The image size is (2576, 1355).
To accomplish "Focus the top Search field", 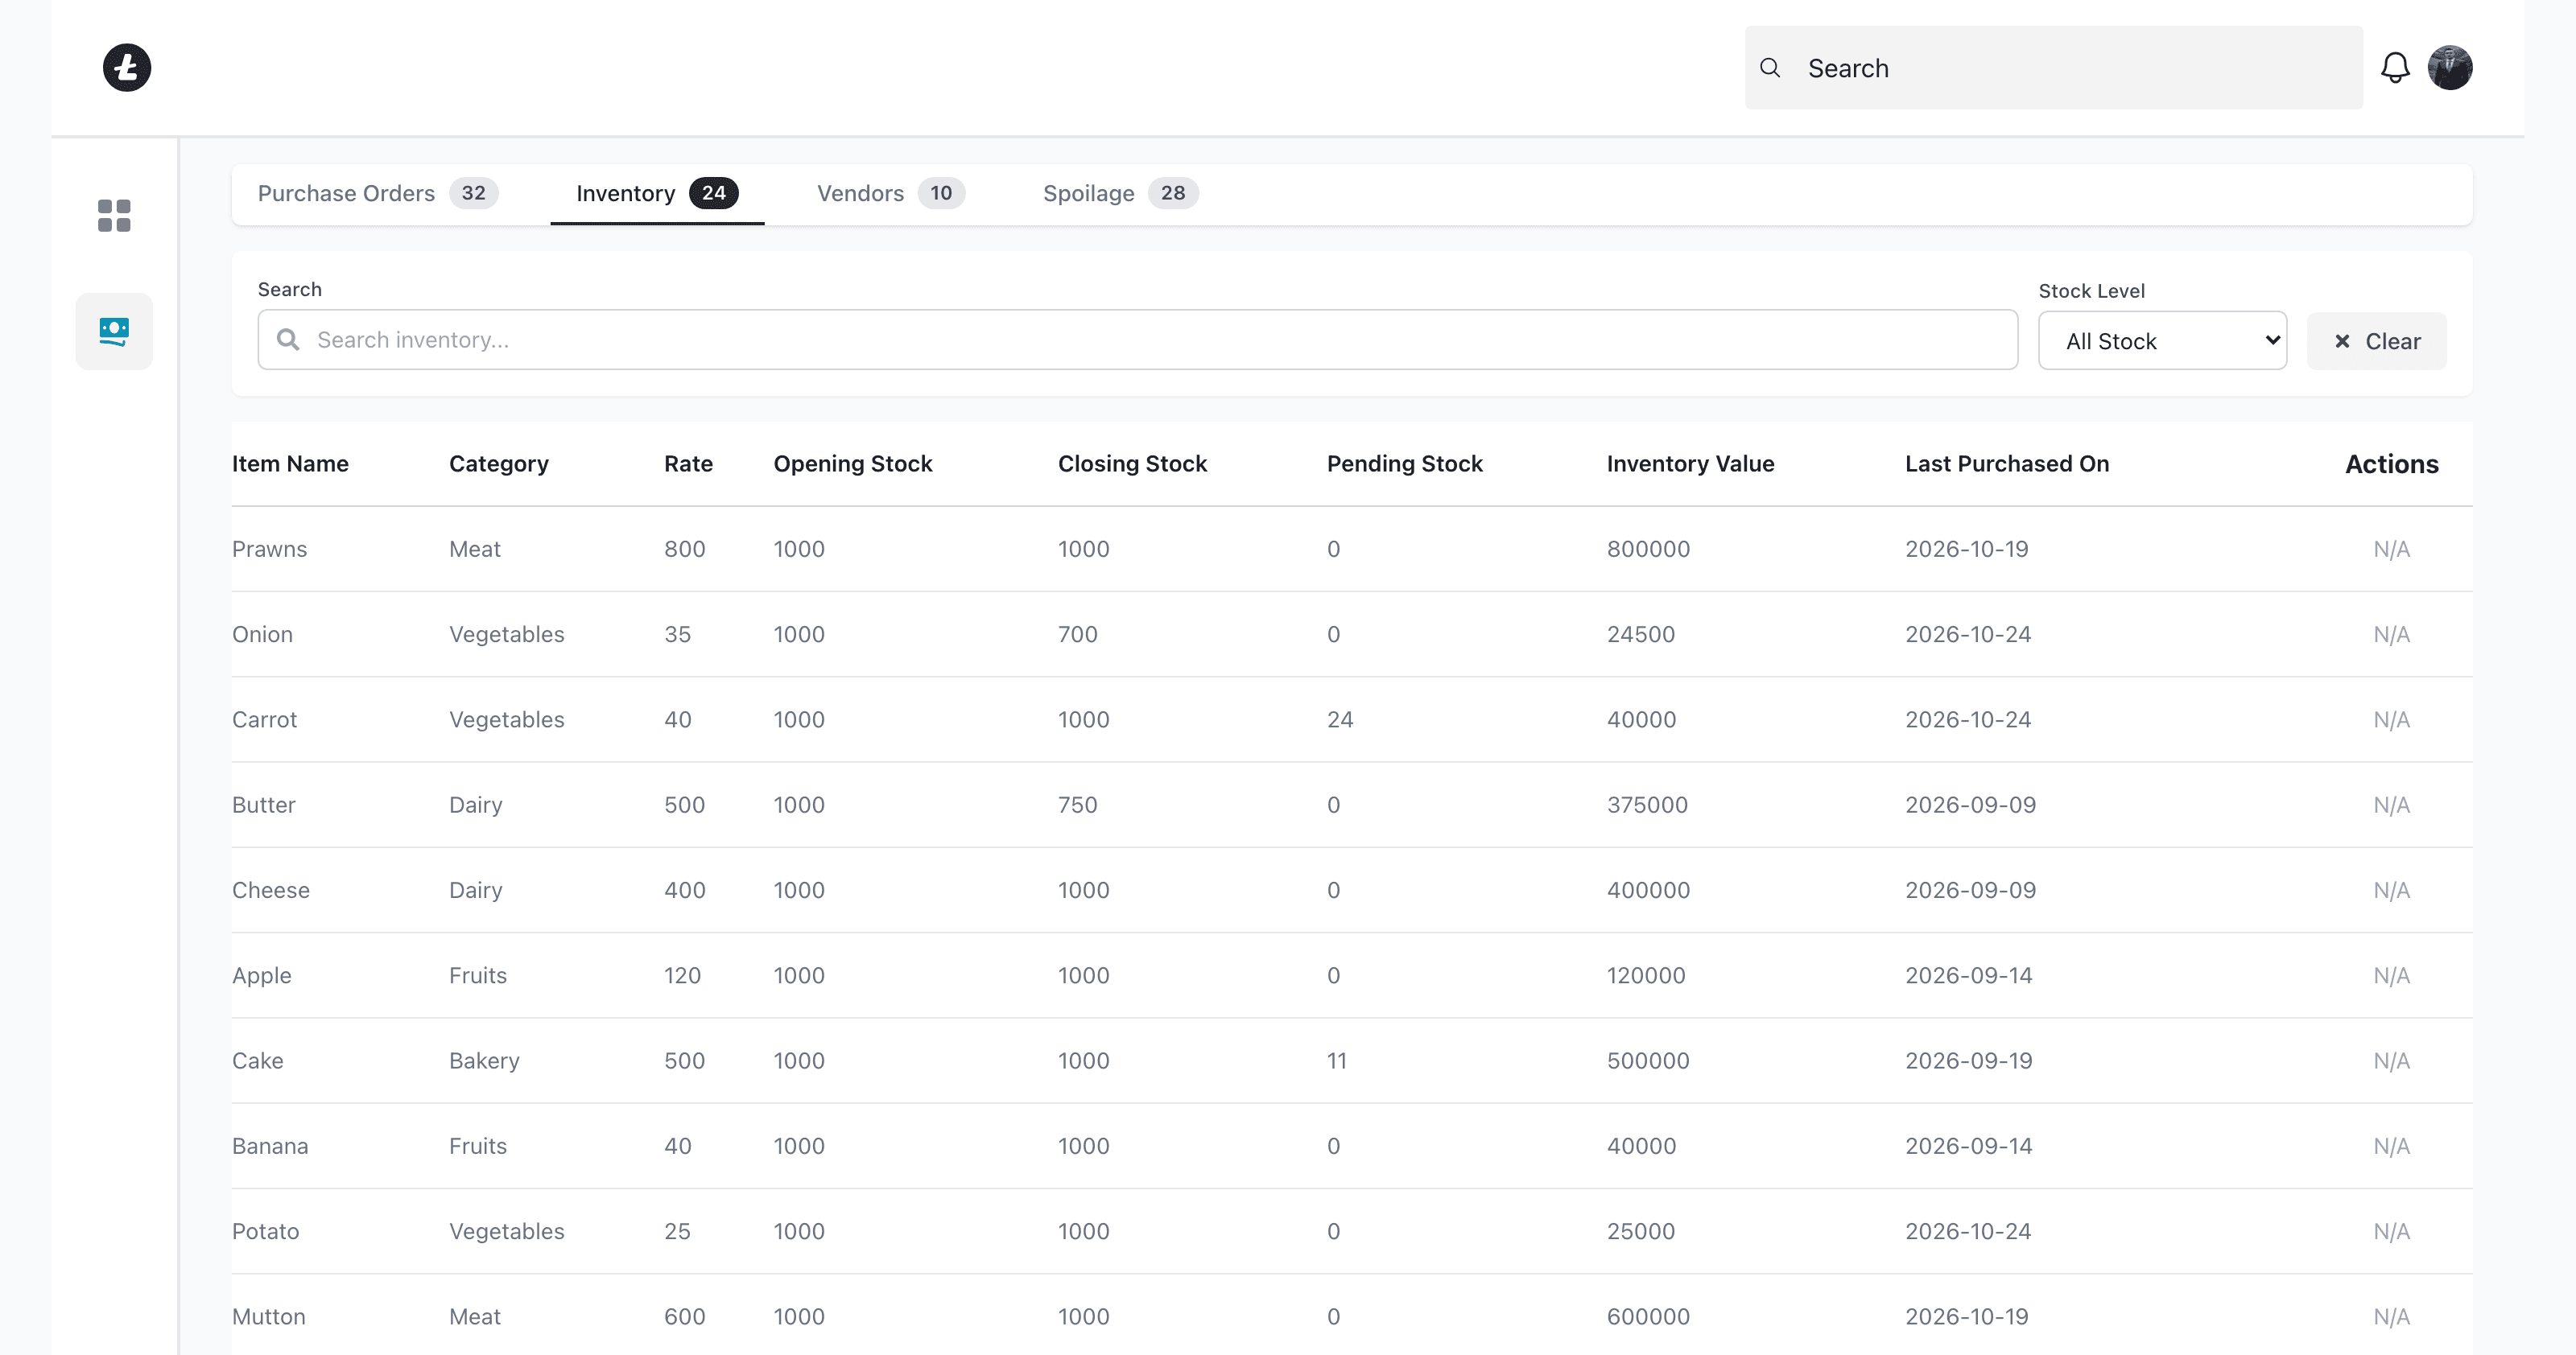I will (x=2054, y=68).
